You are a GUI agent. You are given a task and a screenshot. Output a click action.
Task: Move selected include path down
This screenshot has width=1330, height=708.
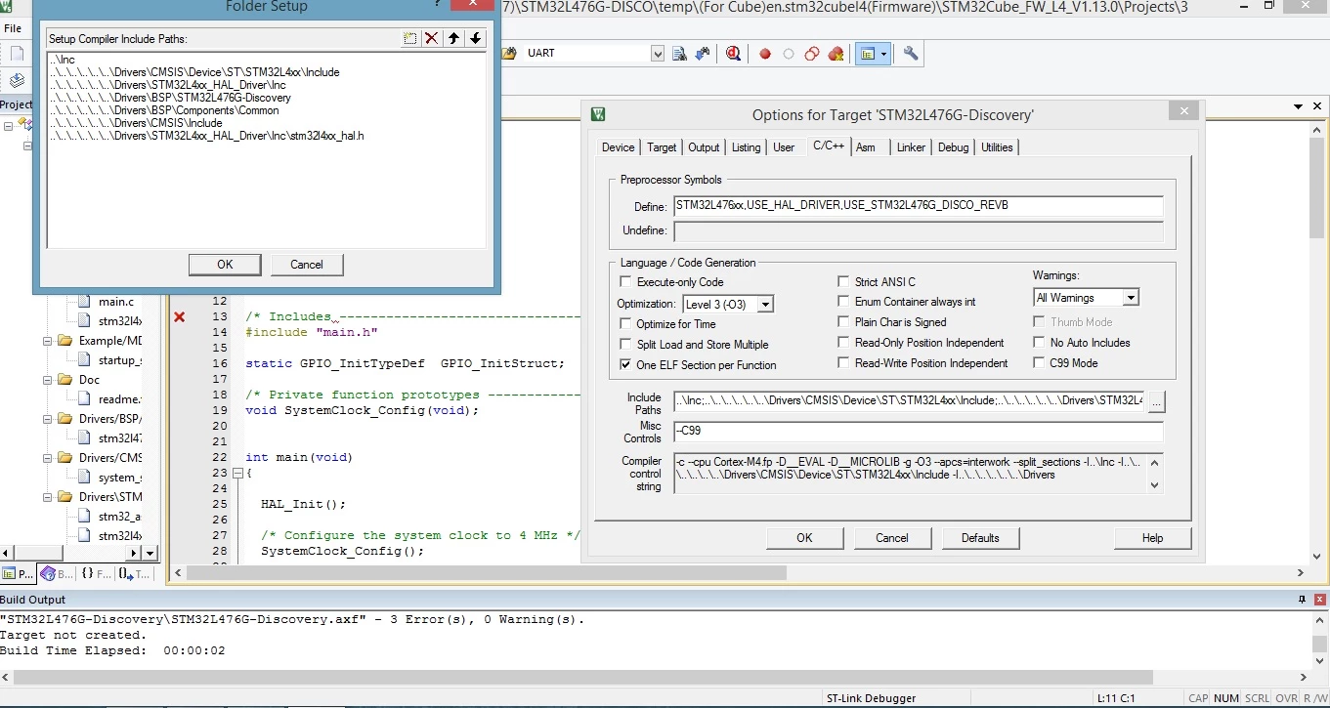tap(475, 38)
